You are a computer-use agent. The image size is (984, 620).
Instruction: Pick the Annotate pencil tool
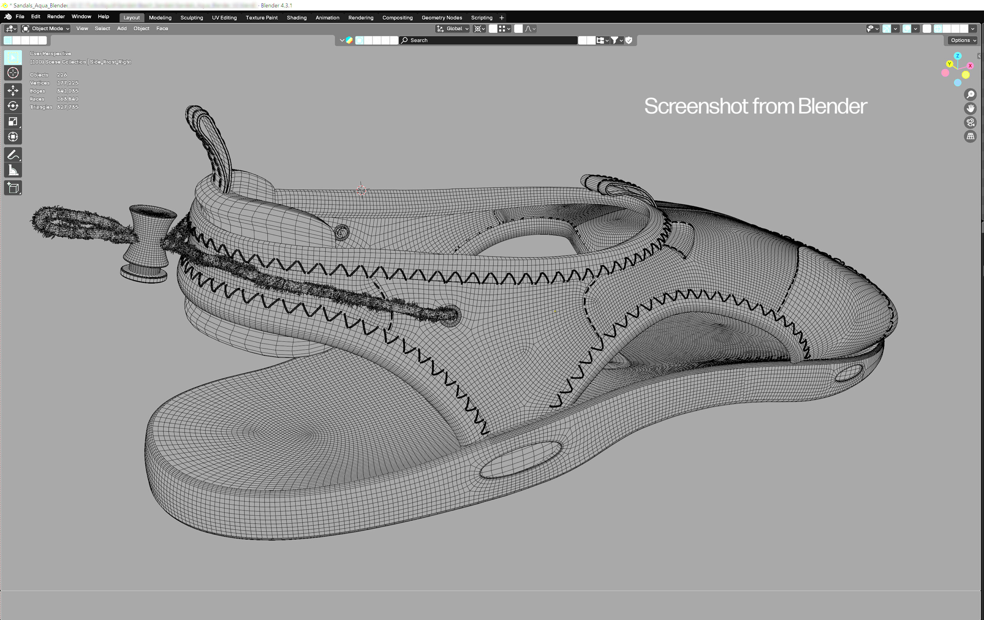pyautogui.click(x=13, y=155)
